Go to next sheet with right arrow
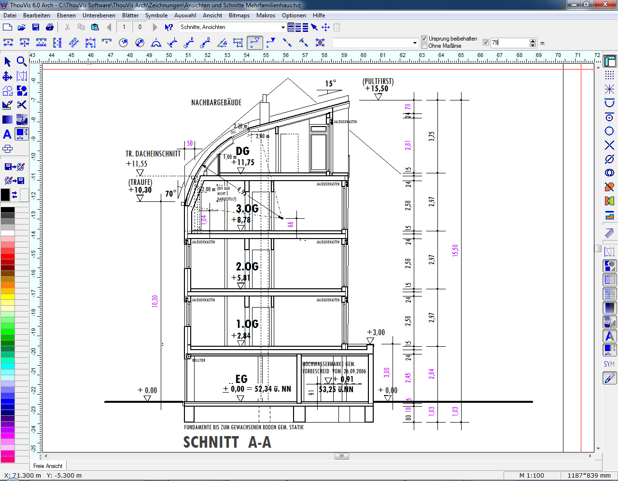618x481 pixels. pyautogui.click(x=155, y=27)
